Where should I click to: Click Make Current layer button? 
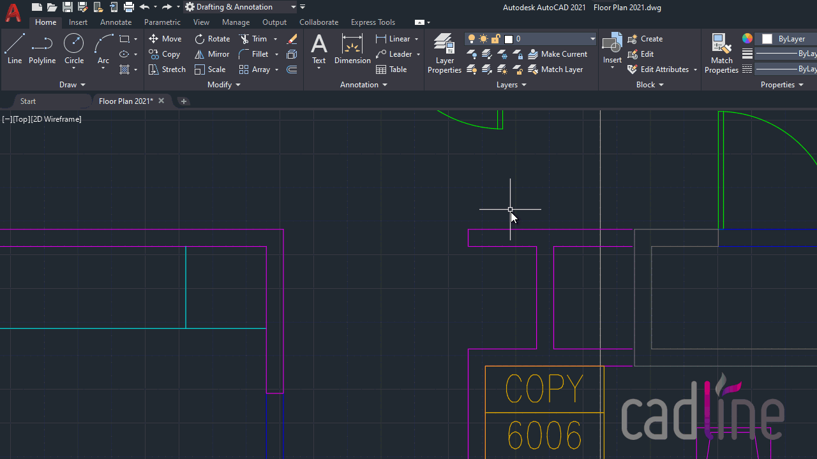click(558, 54)
